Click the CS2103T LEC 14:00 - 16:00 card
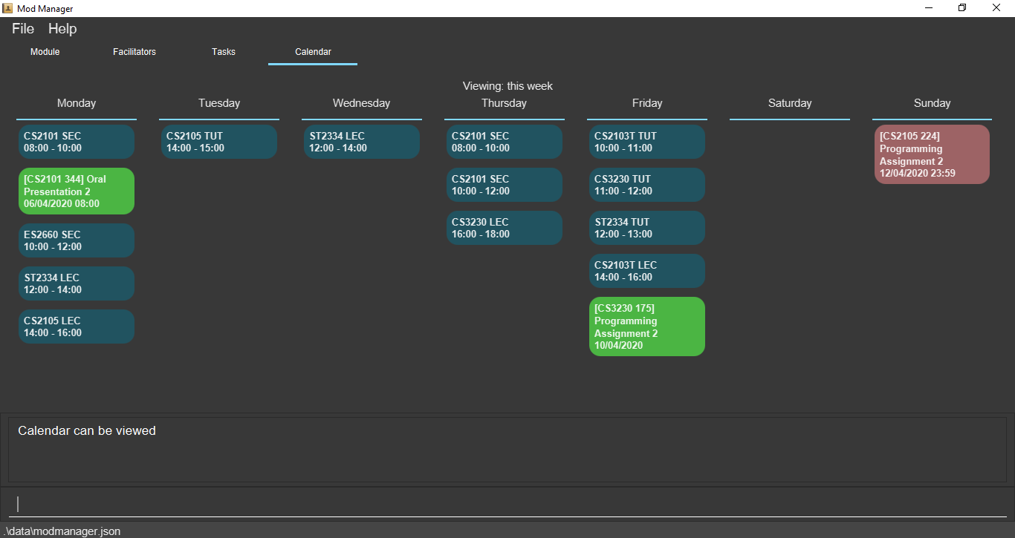 (x=647, y=271)
